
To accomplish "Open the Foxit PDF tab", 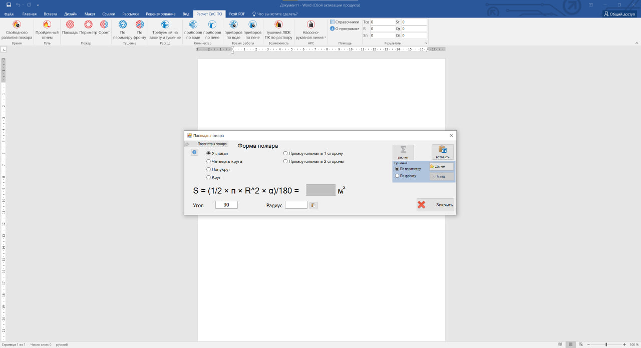I will click(237, 14).
